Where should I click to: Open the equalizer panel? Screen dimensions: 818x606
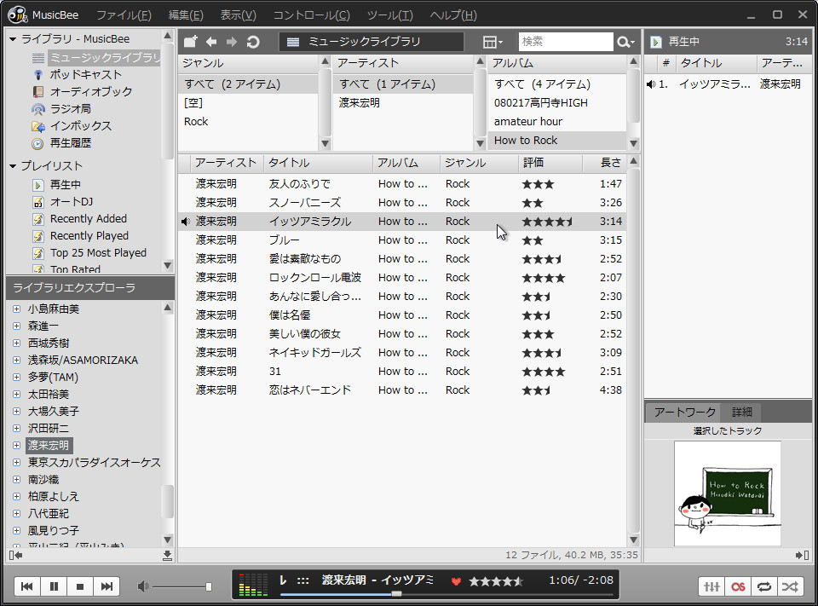point(711,586)
